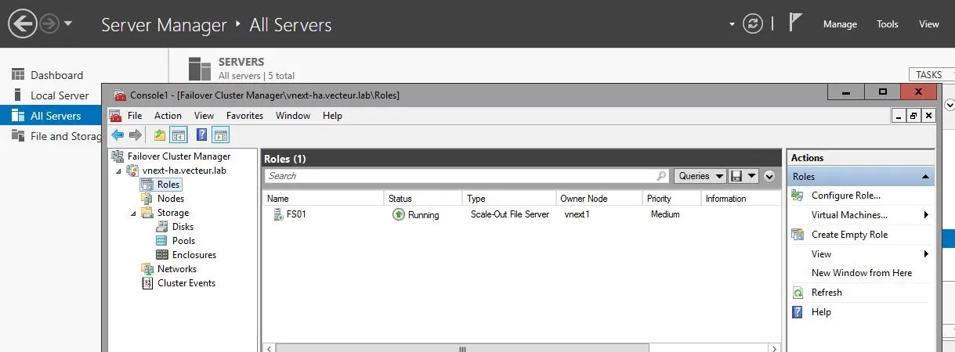Toggle the console tree pane icon

178,135
